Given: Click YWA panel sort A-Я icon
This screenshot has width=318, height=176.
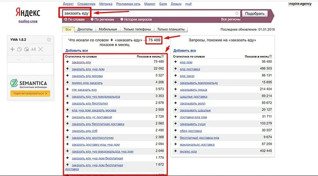Looking at the screenshot, I should point(33,49).
